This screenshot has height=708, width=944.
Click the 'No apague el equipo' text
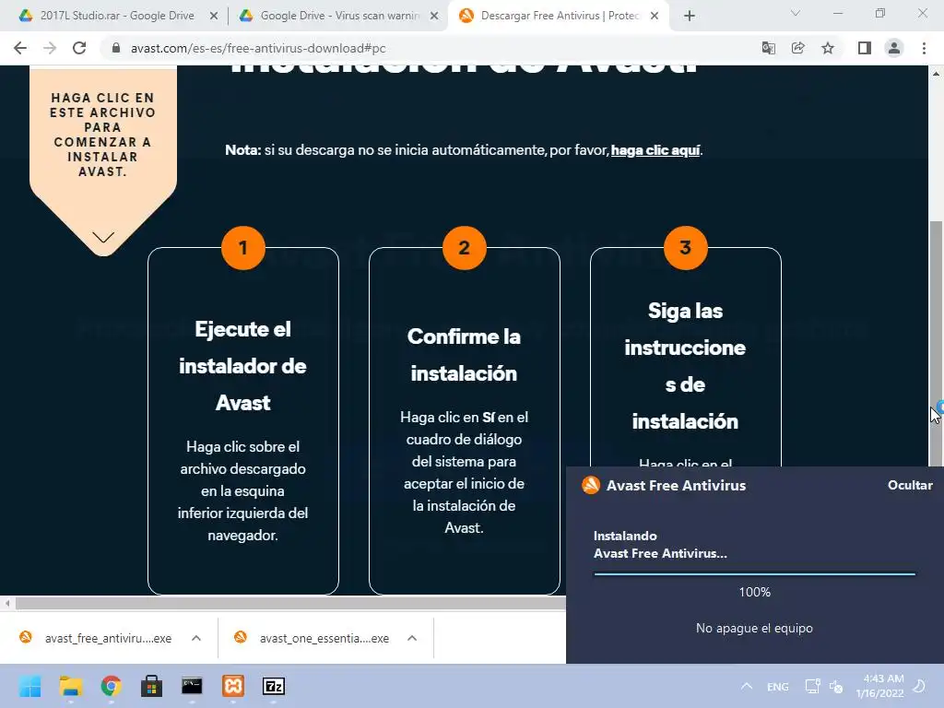[x=754, y=628]
